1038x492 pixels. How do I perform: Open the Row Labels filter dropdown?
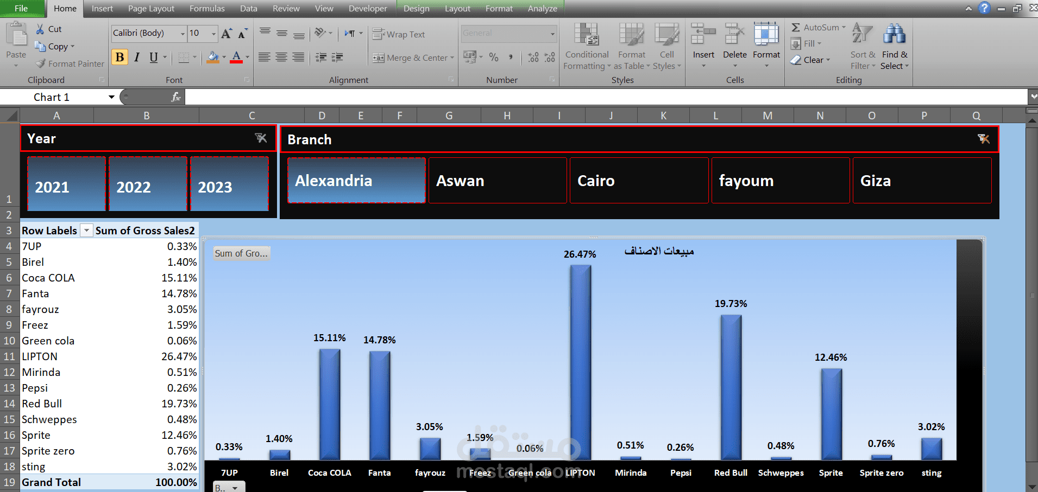pyautogui.click(x=86, y=231)
